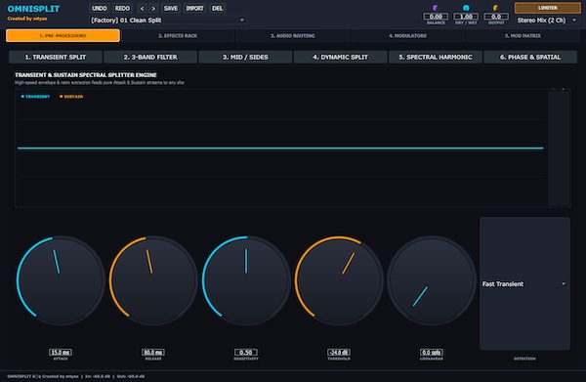This screenshot has height=382, width=586.
Task: Select the 4. Dynamic Split sub-tab
Action: pos(340,58)
